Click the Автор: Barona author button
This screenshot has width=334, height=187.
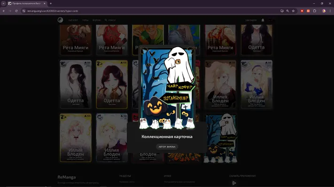point(167,147)
